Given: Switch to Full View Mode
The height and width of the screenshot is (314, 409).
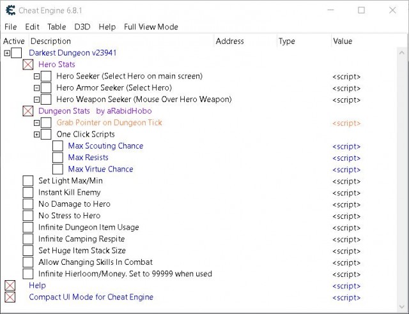Looking at the screenshot, I should (151, 27).
